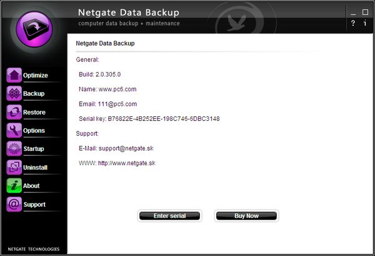The width and height of the screenshot is (375, 256).
Task: Click the Backup icon in sidebar
Action: 14,94
